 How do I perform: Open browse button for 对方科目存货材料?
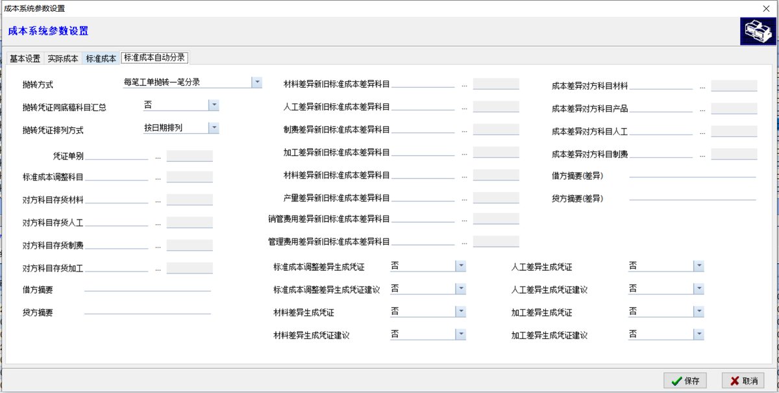click(158, 201)
